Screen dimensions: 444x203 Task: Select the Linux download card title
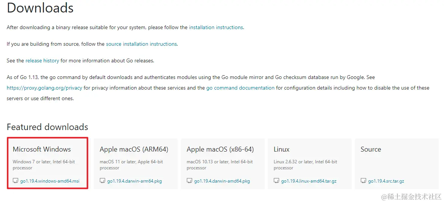[x=281, y=149]
